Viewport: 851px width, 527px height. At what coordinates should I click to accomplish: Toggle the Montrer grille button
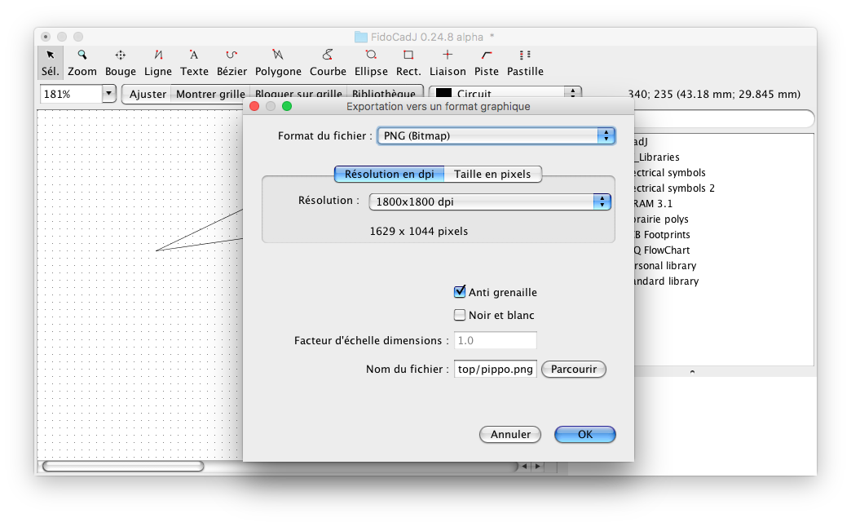[x=210, y=94]
